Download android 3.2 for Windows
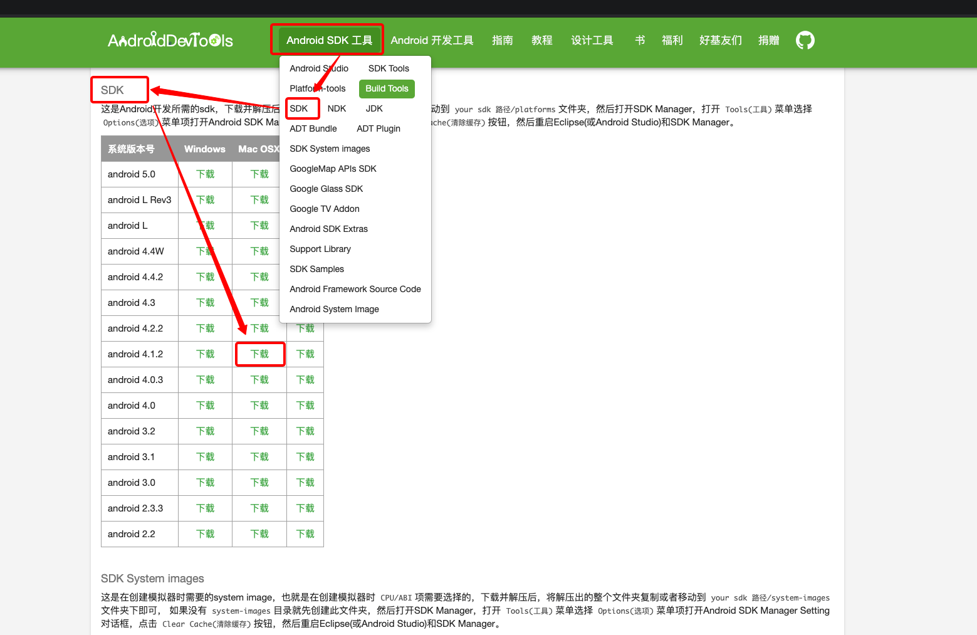Viewport: 977px width, 635px height. click(x=205, y=431)
